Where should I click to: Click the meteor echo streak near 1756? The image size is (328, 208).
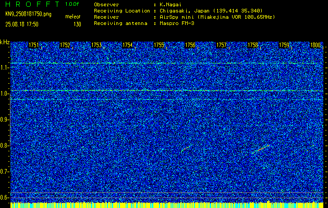coord(186,148)
